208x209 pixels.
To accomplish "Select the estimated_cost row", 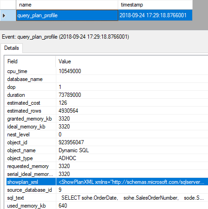I will [107, 103].
